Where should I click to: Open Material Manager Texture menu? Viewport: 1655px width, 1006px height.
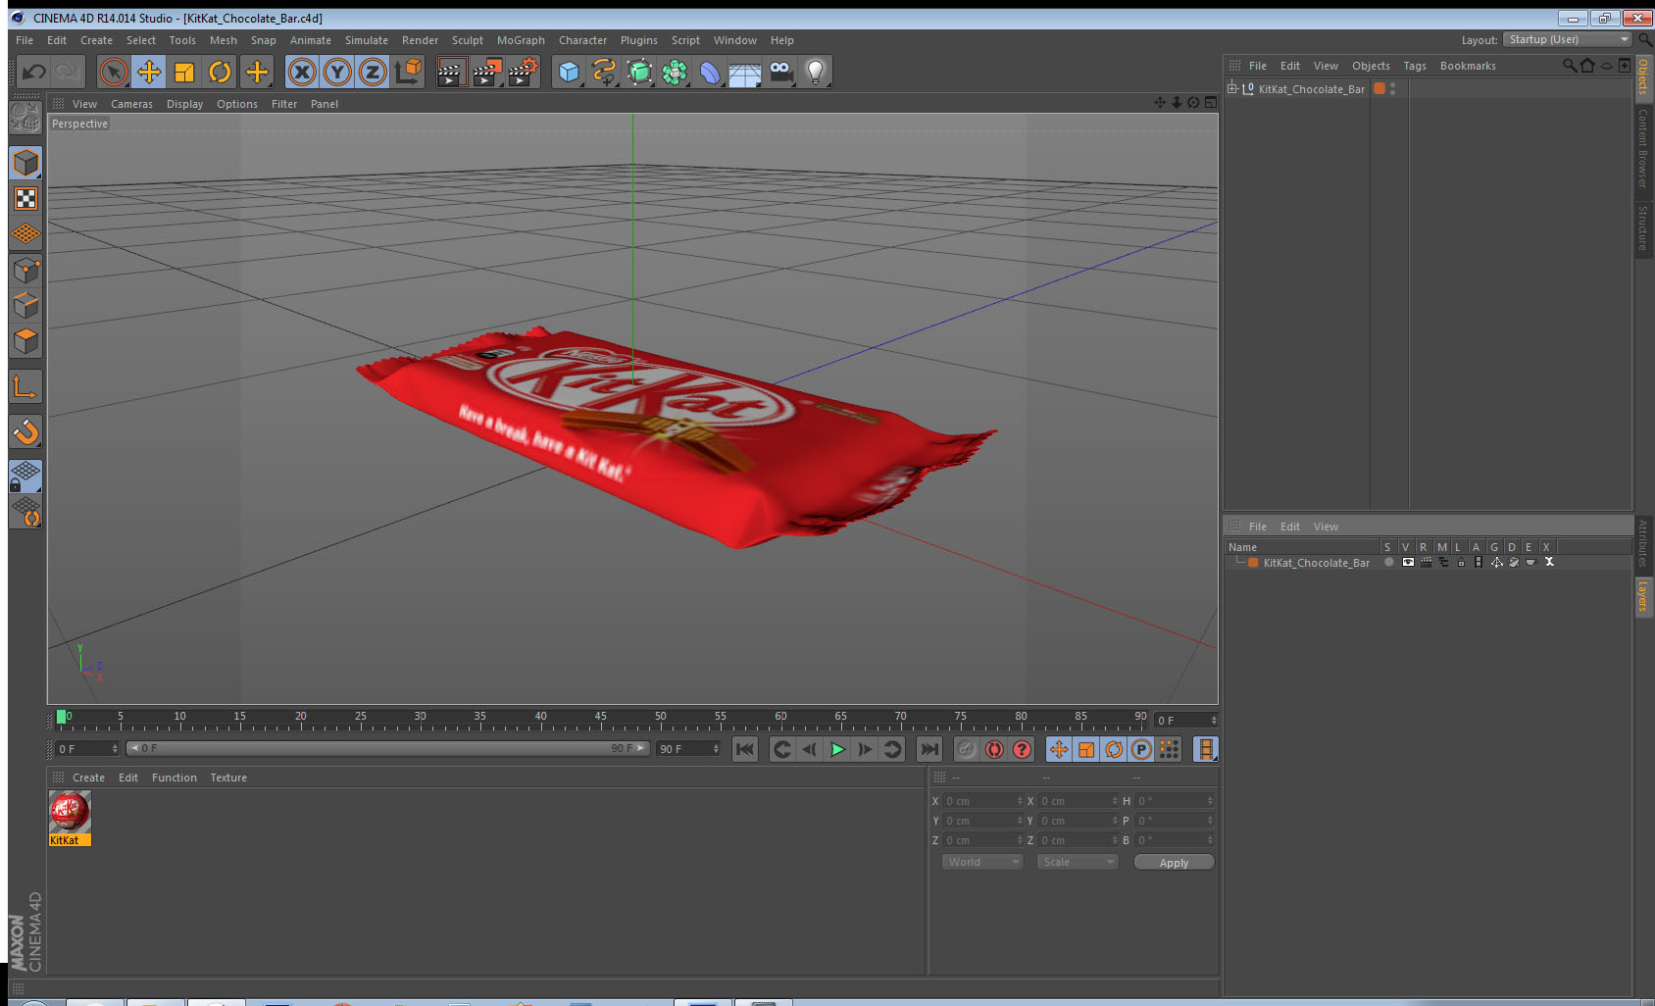[x=228, y=778]
